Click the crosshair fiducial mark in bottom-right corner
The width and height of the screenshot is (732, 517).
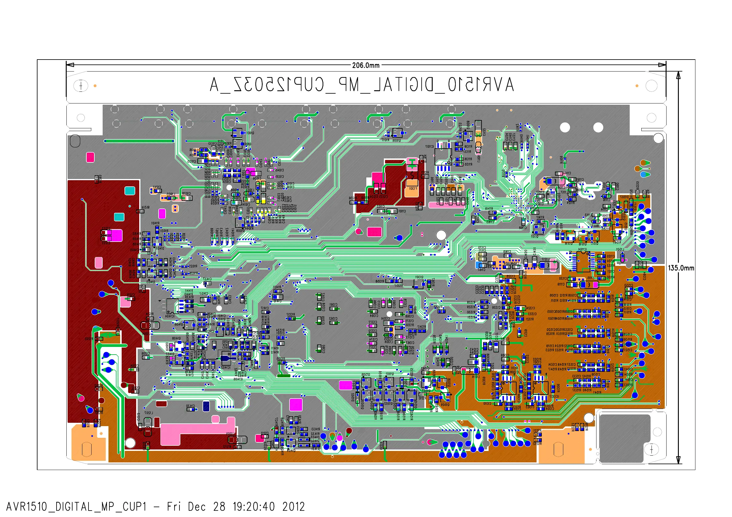(651, 449)
